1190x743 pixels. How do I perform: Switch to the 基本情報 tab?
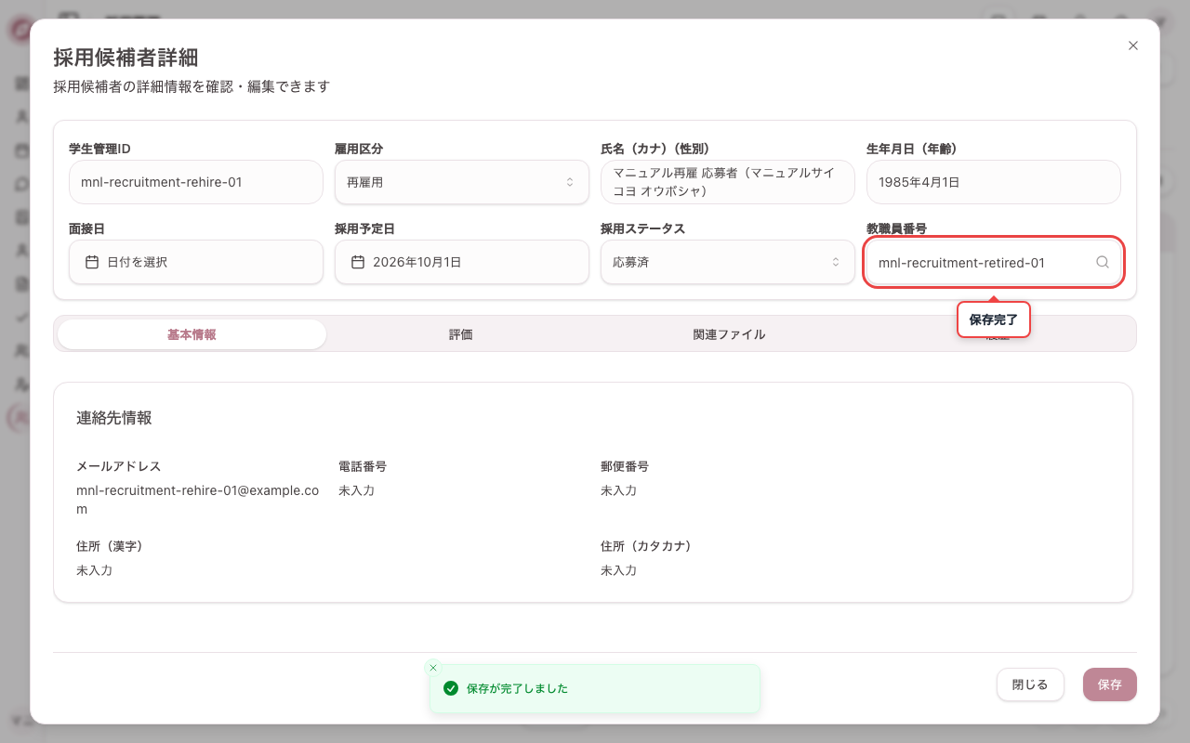tap(192, 334)
